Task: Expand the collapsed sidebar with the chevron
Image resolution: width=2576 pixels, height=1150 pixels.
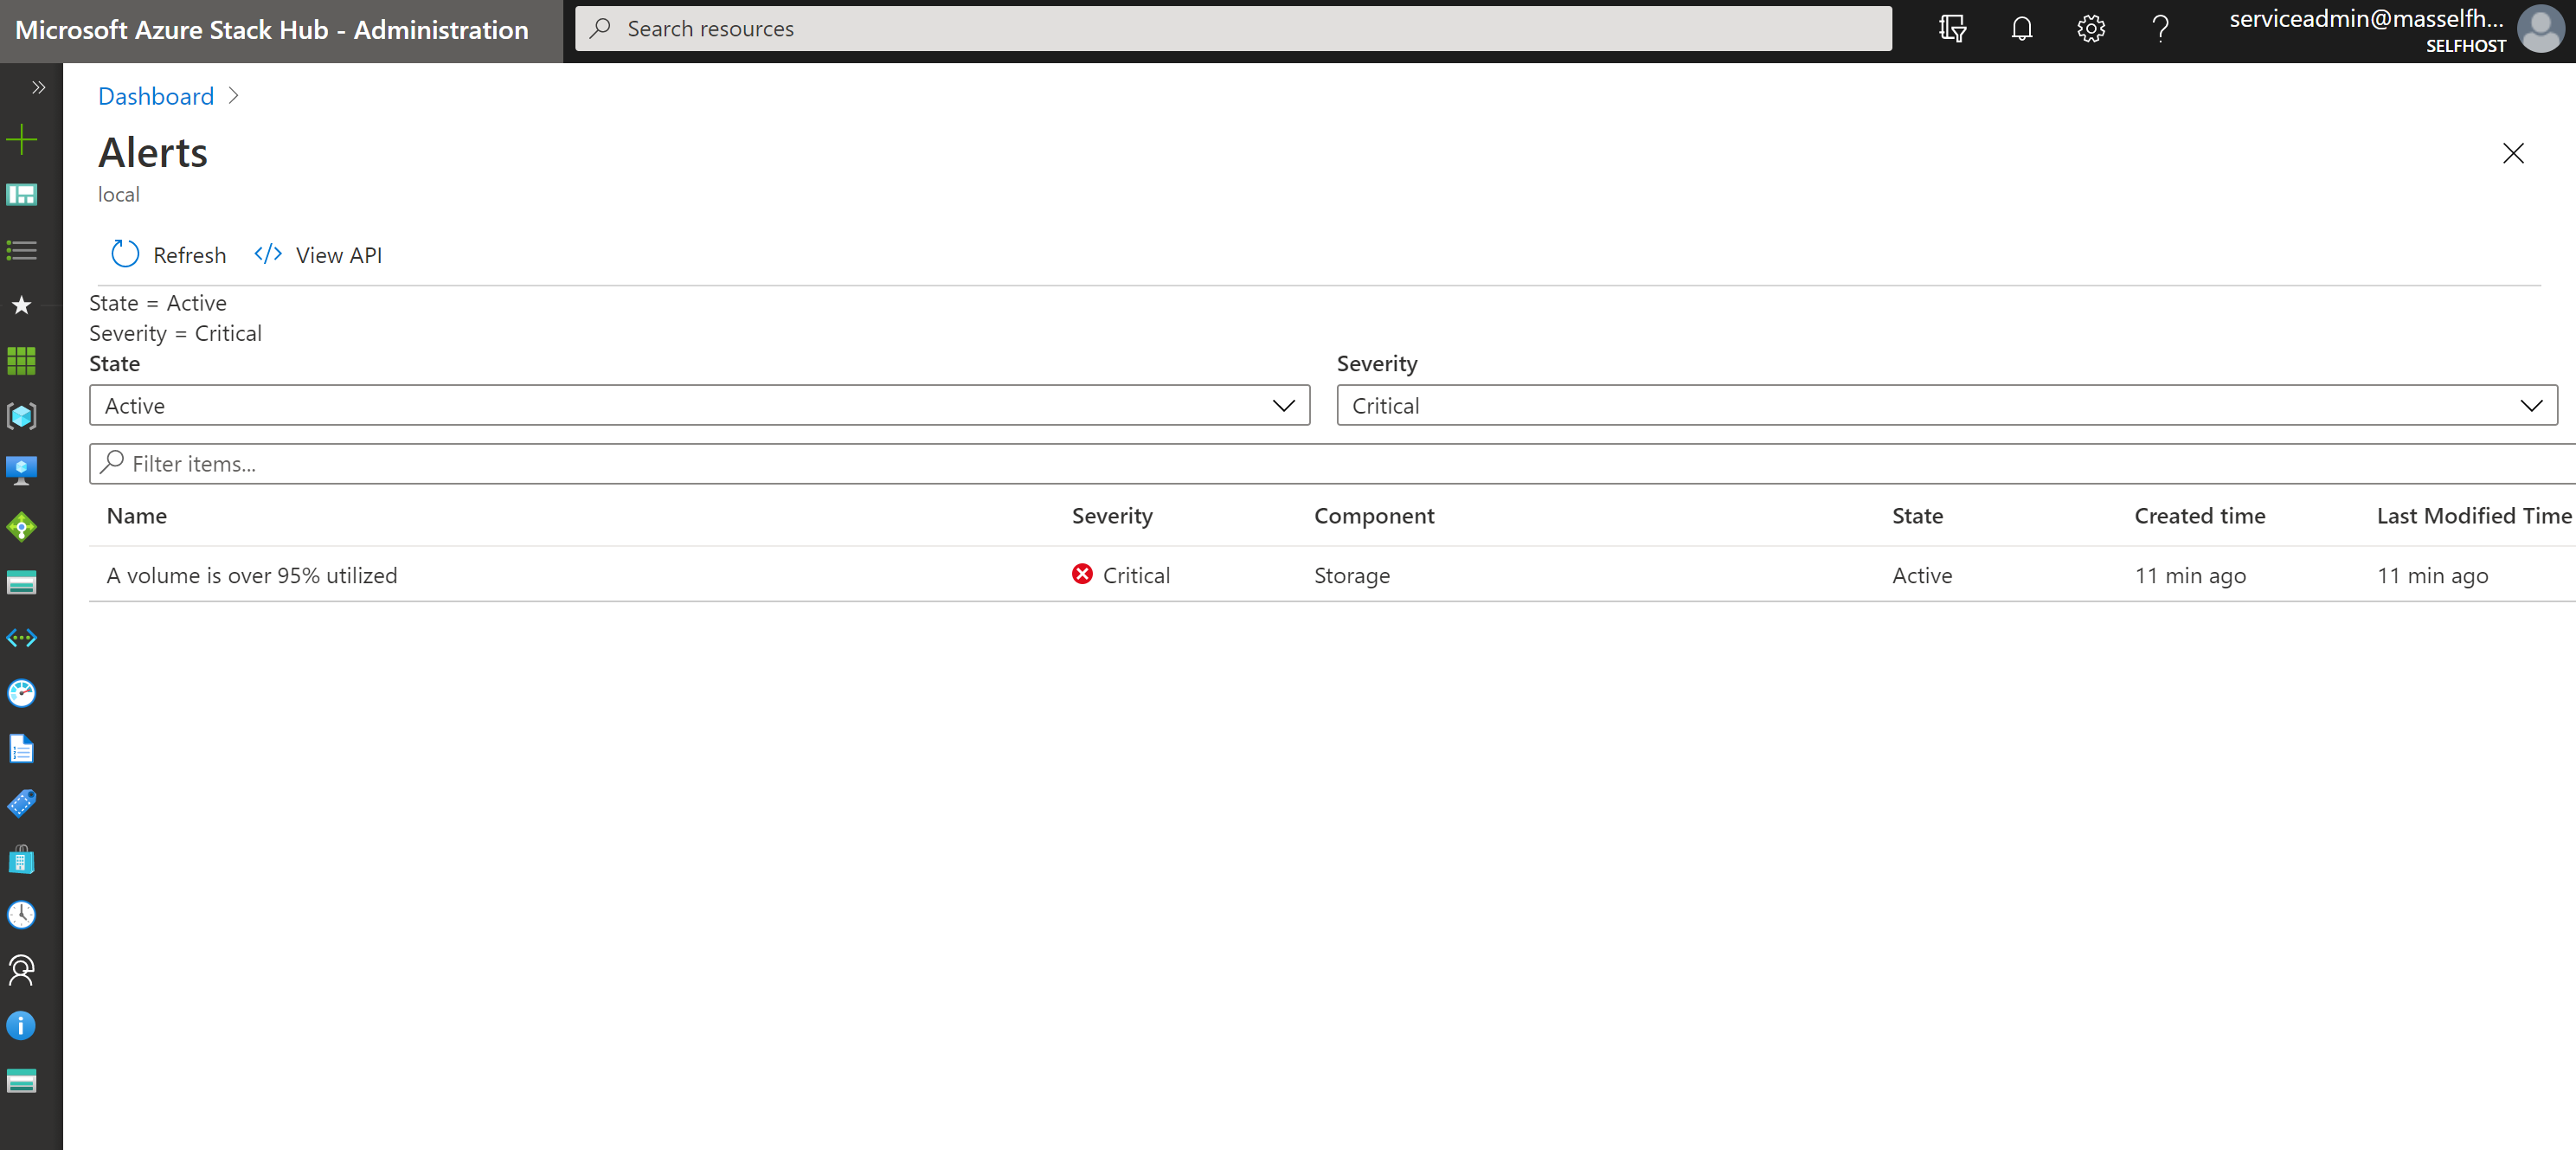Action: click(x=36, y=87)
